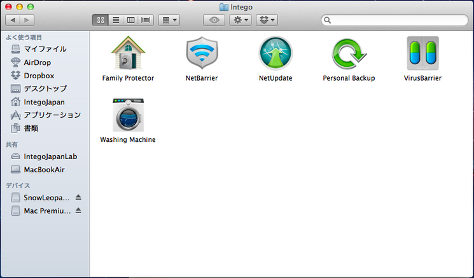Open the IntegoJapan home folder
This screenshot has width=474, height=278.
pyautogui.click(x=45, y=102)
